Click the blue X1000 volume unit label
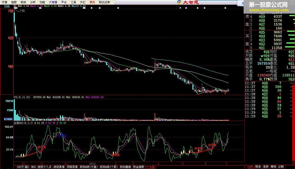Viewport: 295px width, 169px height. point(8,119)
